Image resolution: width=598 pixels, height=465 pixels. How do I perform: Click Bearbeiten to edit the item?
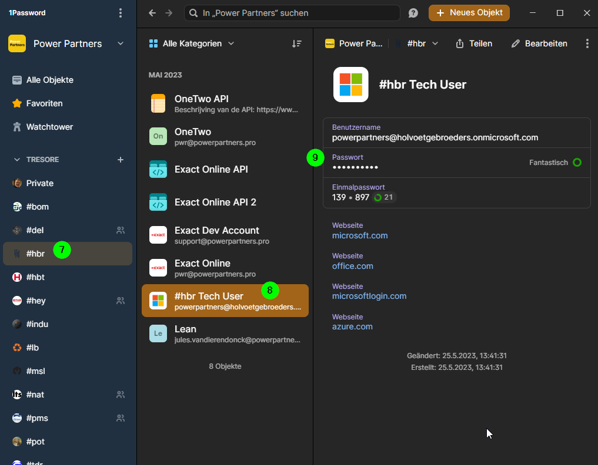click(539, 43)
